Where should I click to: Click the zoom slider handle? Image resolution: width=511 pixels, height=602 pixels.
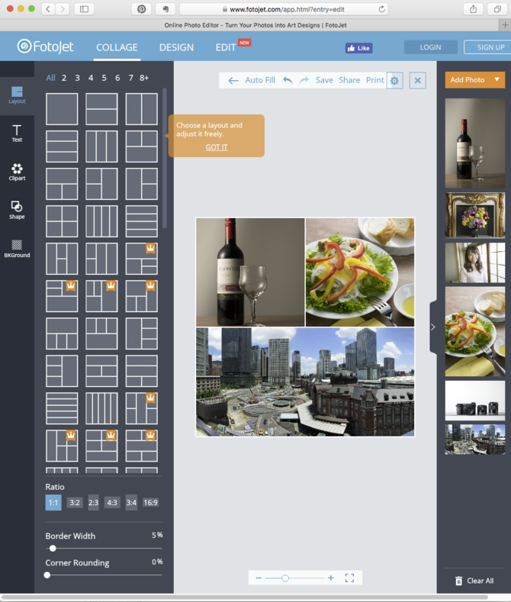(285, 578)
